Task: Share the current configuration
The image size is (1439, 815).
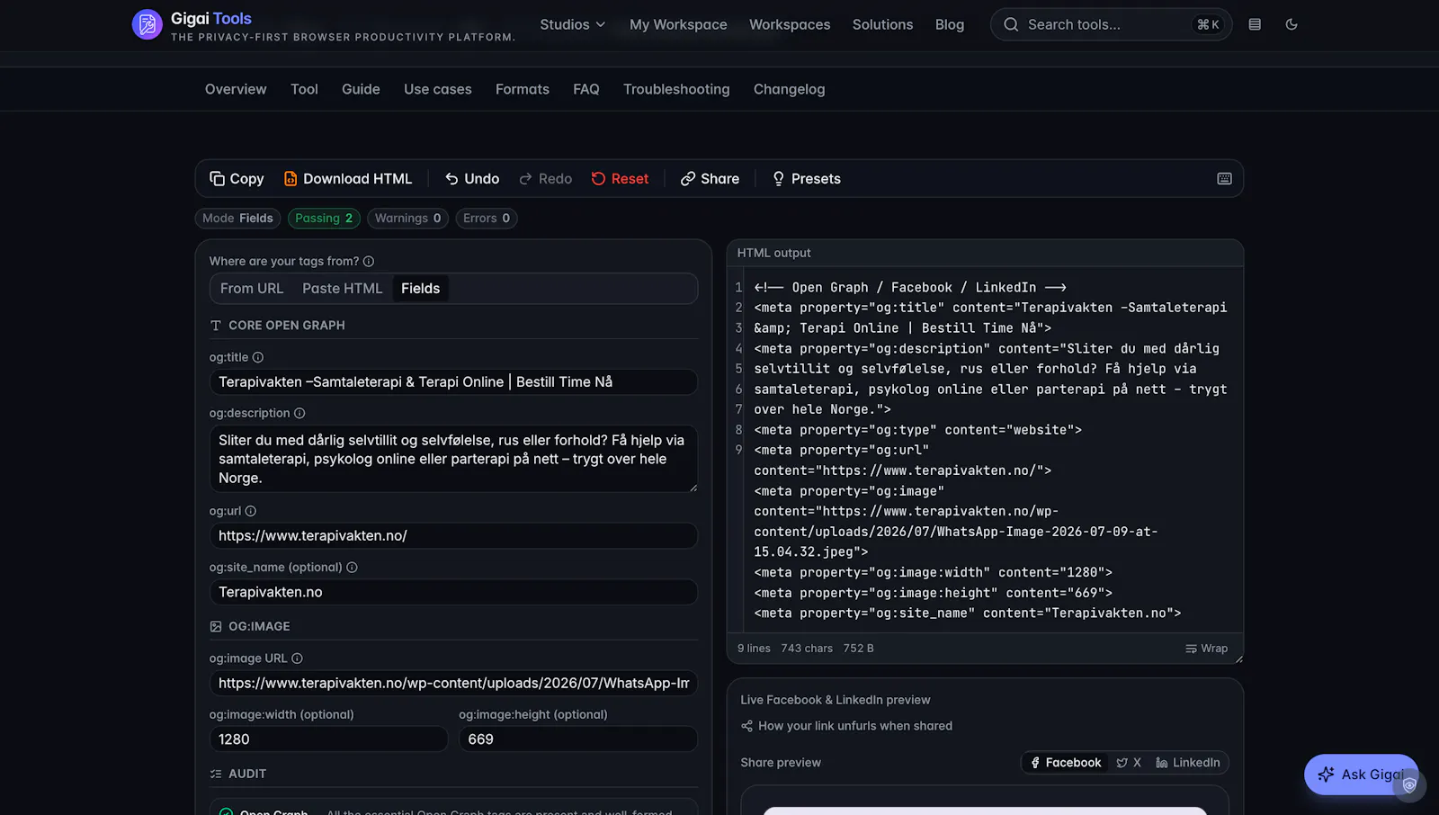Action: point(710,179)
